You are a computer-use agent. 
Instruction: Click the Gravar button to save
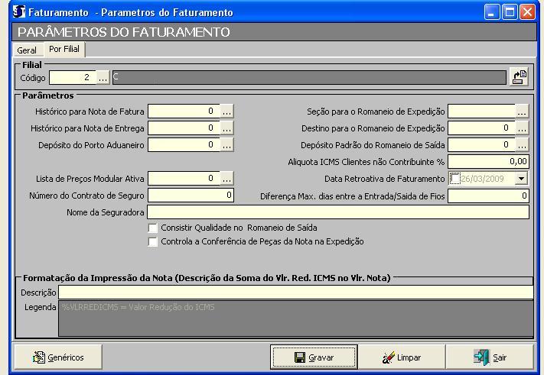[x=314, y=357]
